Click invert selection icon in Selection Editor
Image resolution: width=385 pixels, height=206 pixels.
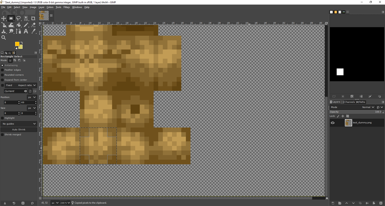point(352,96)
